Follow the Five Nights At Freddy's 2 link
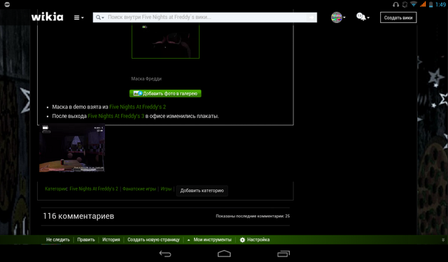Screen dimensions: 448x262 137,107
